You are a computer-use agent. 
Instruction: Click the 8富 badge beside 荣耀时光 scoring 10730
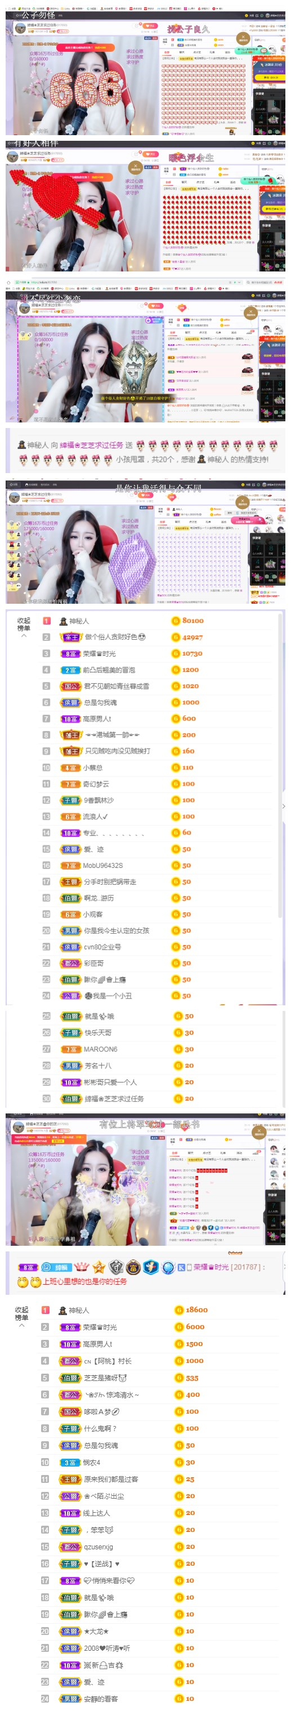[70, 653]
